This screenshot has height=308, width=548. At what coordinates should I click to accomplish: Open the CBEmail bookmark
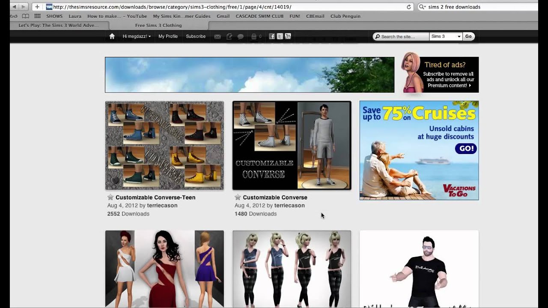(315, 16)
